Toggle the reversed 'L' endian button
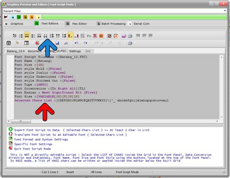 click(77, 36)
